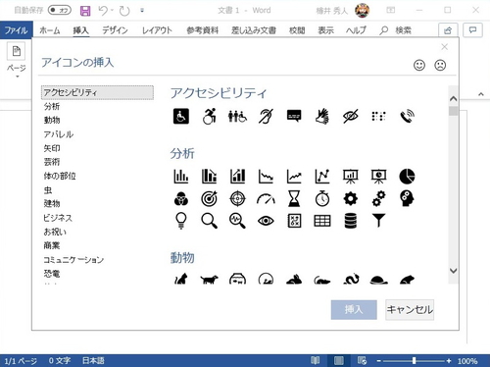Choose the hearing impaired ear icon

pos(266,116)
